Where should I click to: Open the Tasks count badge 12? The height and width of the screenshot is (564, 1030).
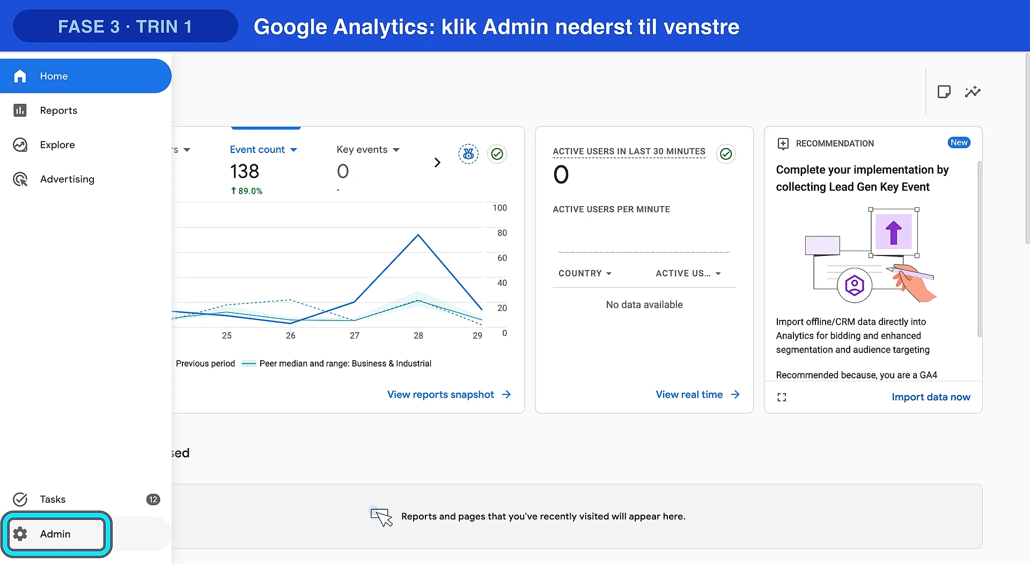coord(153,500)
